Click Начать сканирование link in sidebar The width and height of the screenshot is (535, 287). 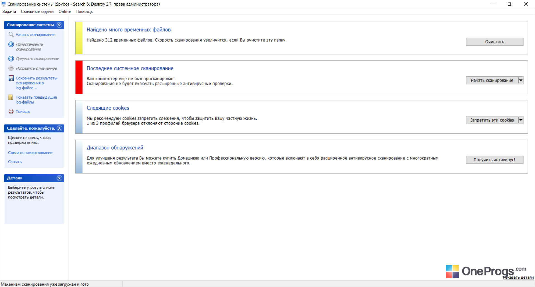coord(35,35)
